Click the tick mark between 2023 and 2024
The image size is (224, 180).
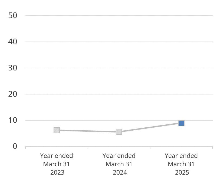88,148
